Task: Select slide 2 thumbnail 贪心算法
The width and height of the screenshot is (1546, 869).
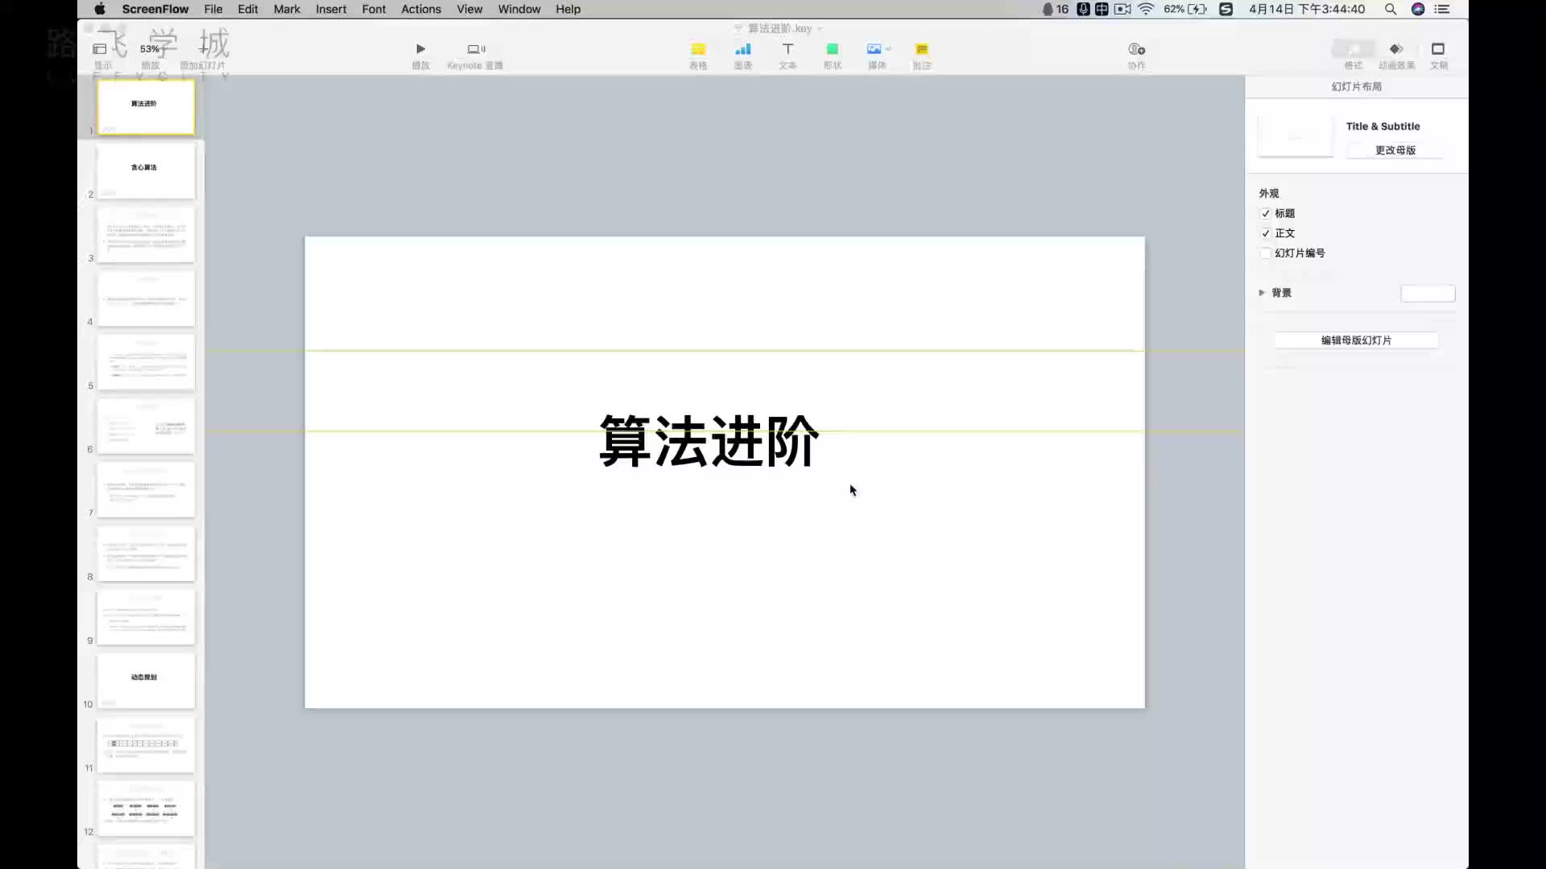Action: [146, 171]
